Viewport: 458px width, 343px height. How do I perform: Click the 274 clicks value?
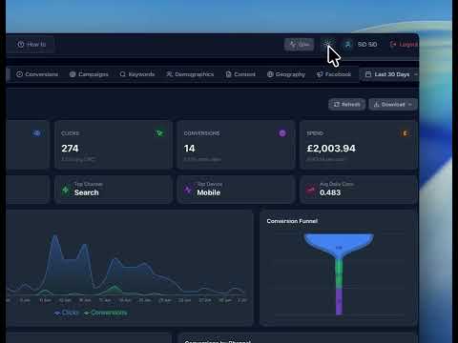(x=70, y=149)
